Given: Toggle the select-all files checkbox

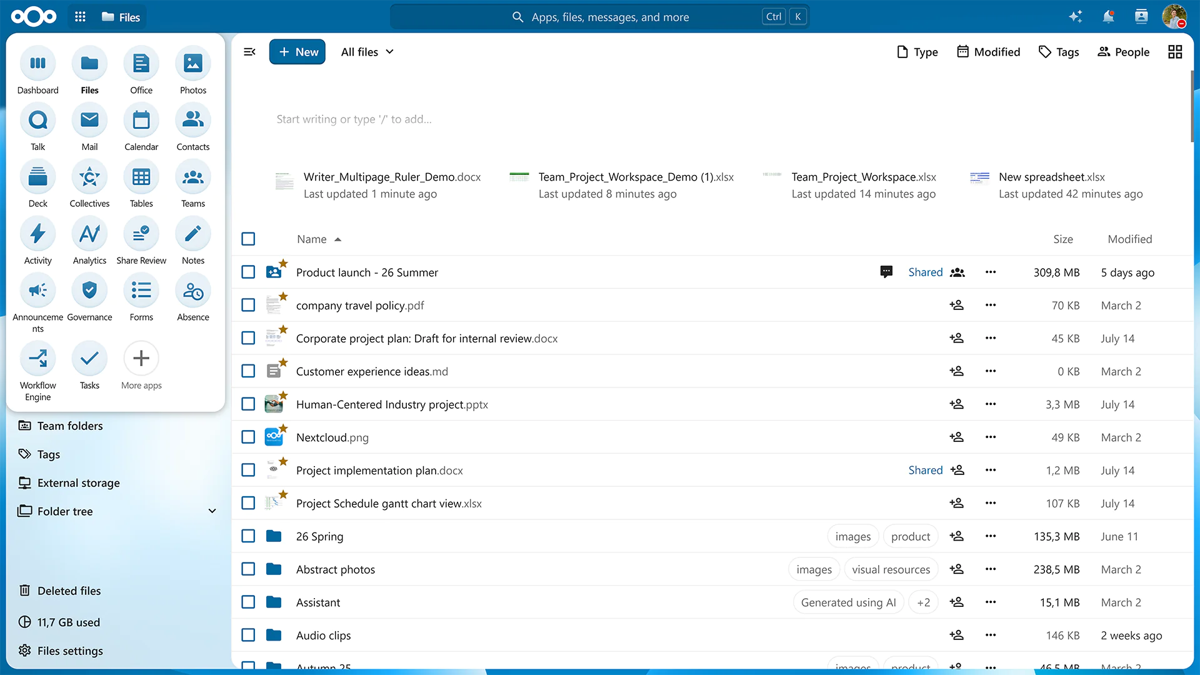Looking at the screenshot, I should pyautogui.click(x=248, y=239).
